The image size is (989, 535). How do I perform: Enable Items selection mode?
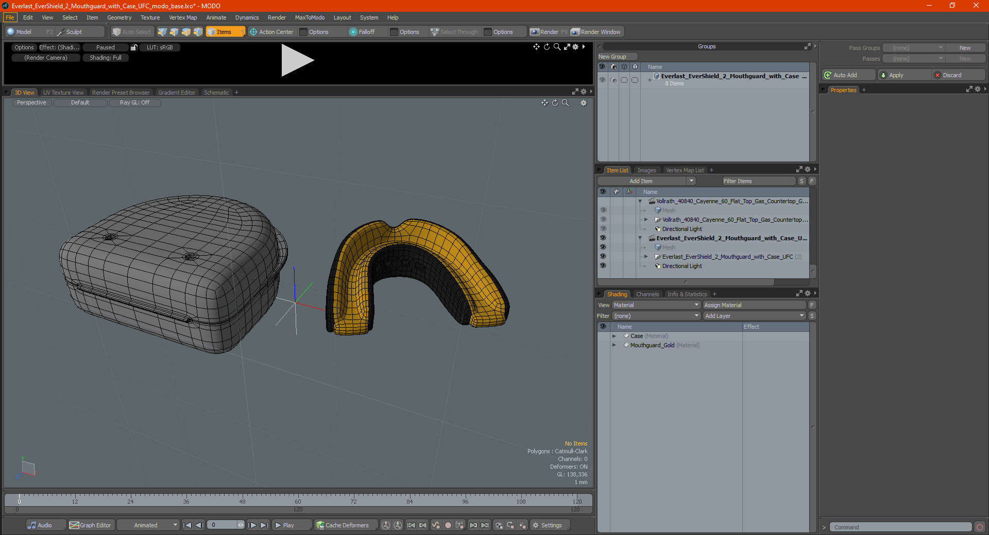pyautogui.click(x=225, y=32)
